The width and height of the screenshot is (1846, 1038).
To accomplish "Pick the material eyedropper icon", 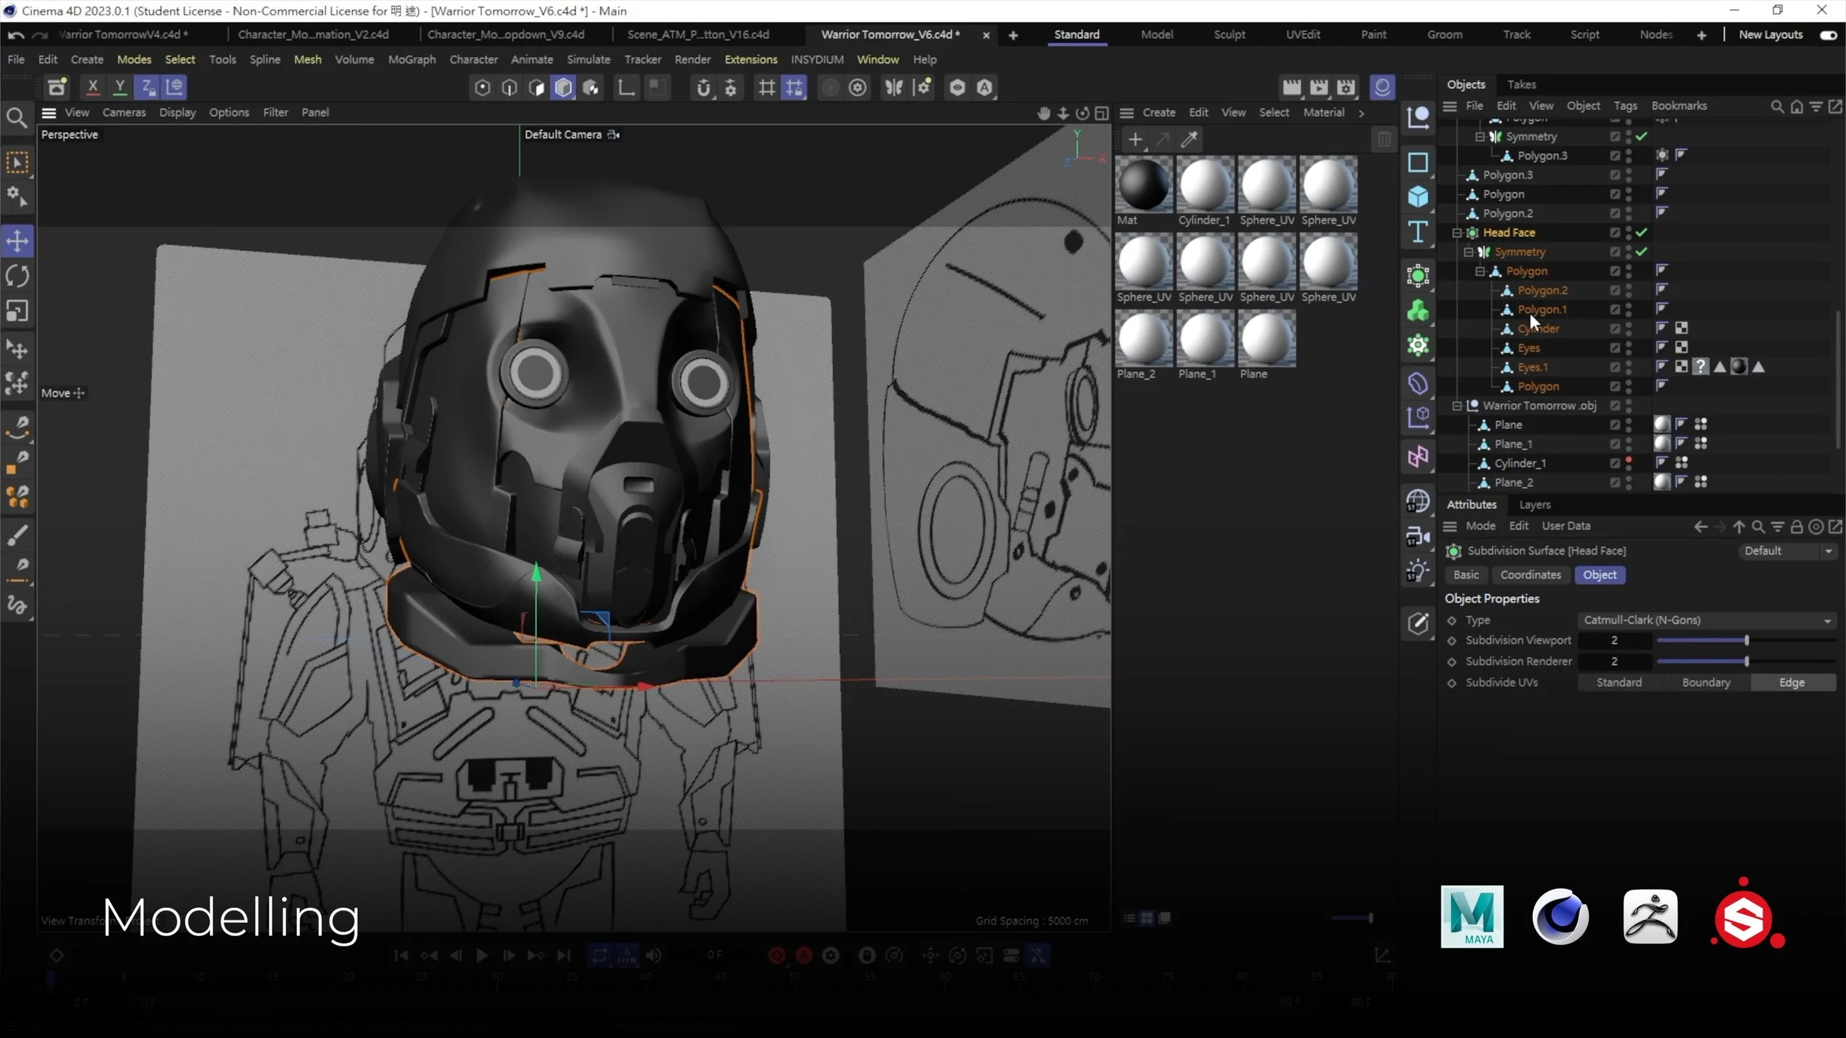I will pos(1189,140).
